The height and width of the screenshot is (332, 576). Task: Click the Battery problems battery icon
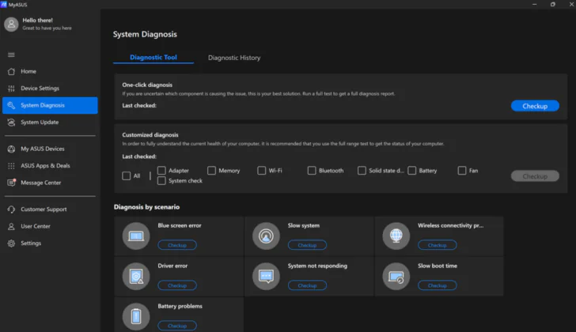[136, 316]
